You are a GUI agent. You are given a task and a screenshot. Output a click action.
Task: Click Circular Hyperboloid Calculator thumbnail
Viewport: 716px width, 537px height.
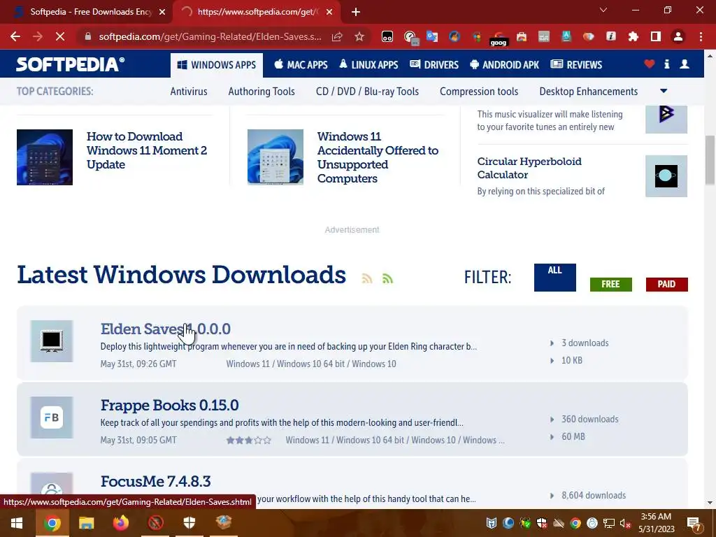[666, 176]
